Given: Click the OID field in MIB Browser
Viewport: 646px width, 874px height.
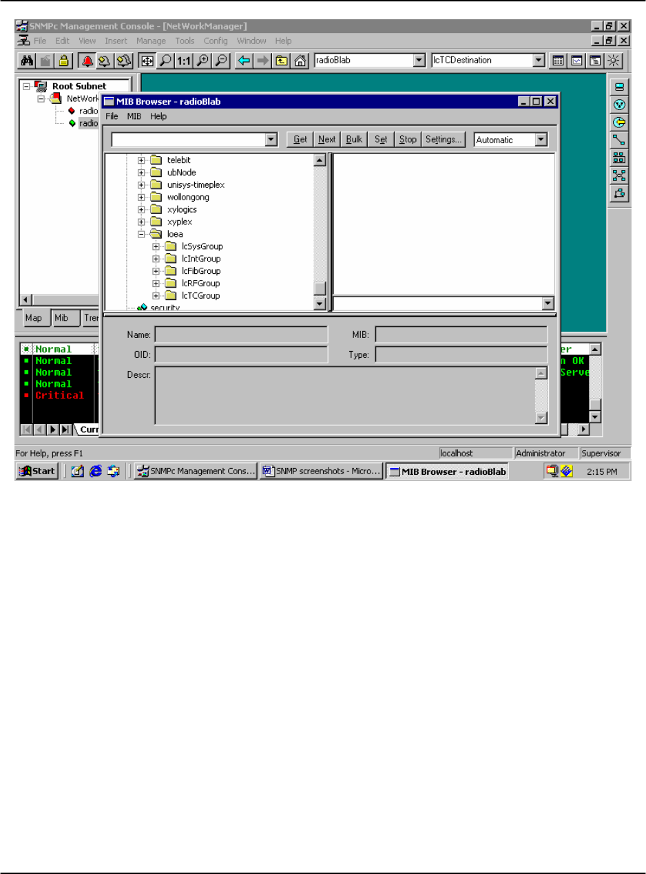Looking at the screenshot, I should [241, 355].
